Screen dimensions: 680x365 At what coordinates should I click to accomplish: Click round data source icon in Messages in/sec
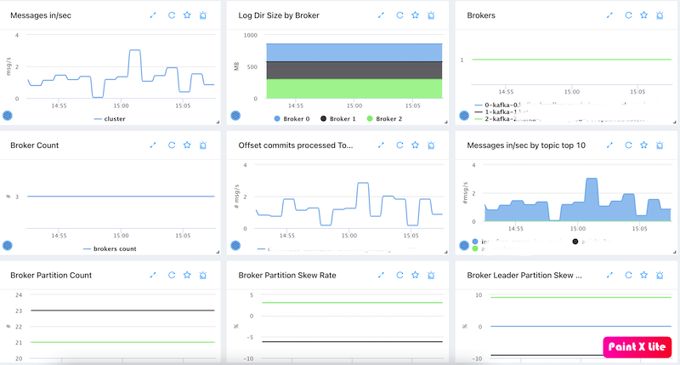click(x=8, y=114)
